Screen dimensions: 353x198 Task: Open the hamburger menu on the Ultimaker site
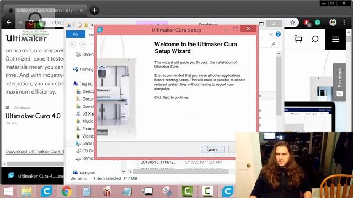[335, 39]
